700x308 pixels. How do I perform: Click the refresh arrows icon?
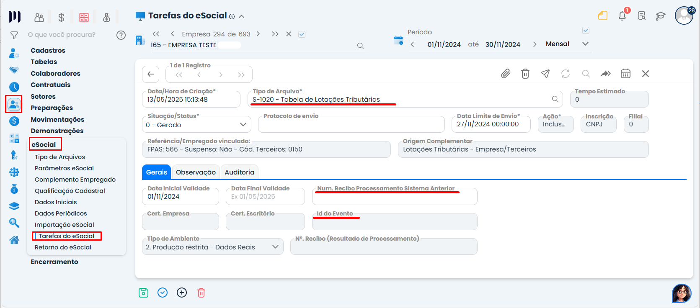click(x=566, y=74)
